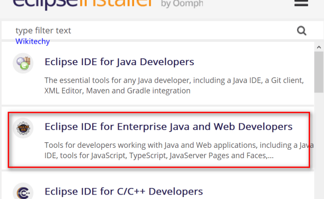Click the vertical scrollbar thumb
Screen dimensions: 324x199
coord(319,72)
